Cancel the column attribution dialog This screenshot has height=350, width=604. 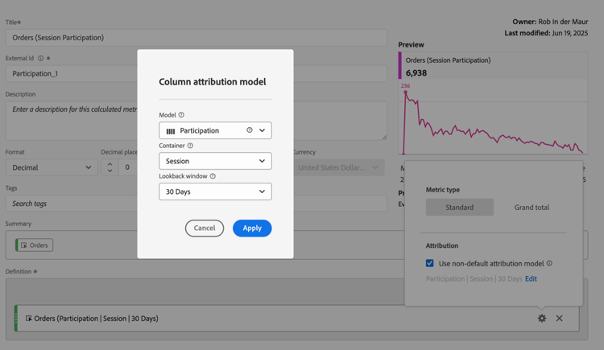coord(205,229)
